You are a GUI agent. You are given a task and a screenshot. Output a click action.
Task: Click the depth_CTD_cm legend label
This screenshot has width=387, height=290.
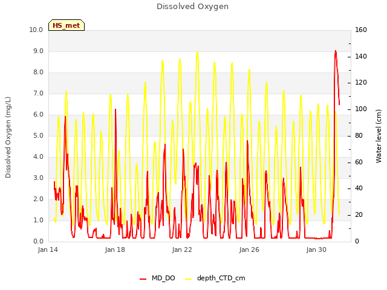(x=221, y=278)
